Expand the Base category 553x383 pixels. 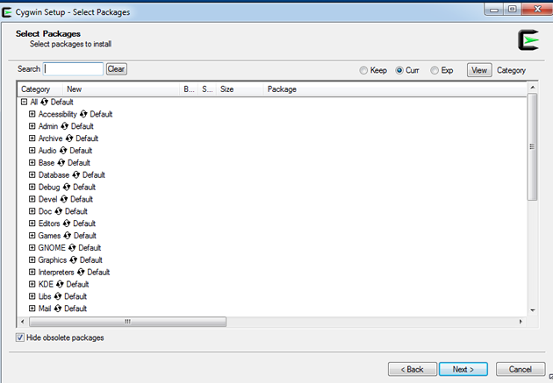(32, 162)
